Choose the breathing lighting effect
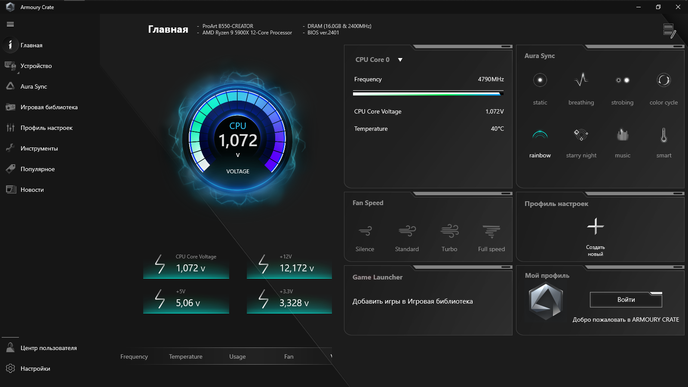This screenshot has width=688, height=387. [x=581, y=80]
